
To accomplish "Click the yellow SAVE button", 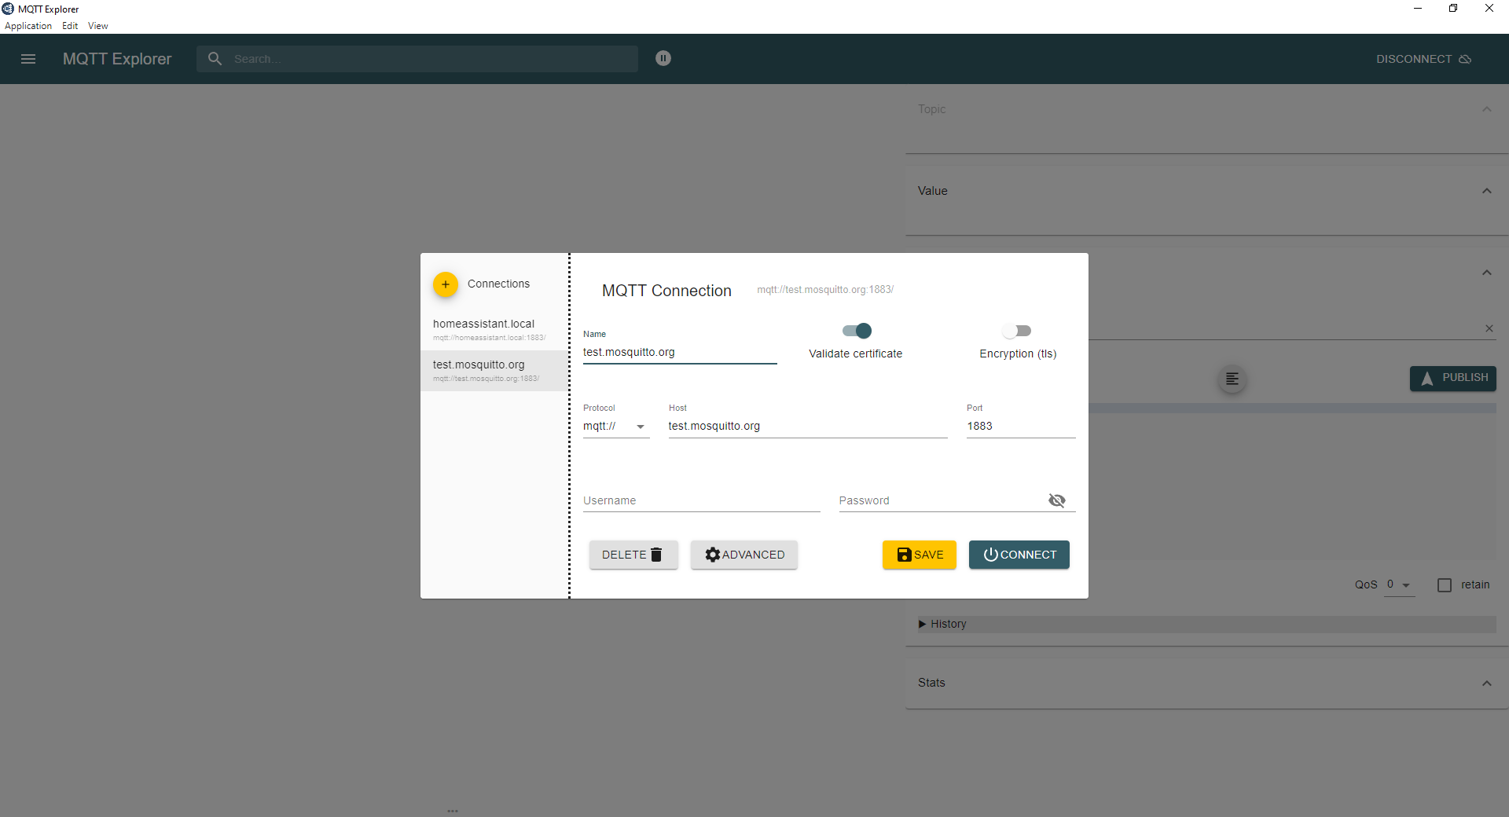I will coord(919,555).
